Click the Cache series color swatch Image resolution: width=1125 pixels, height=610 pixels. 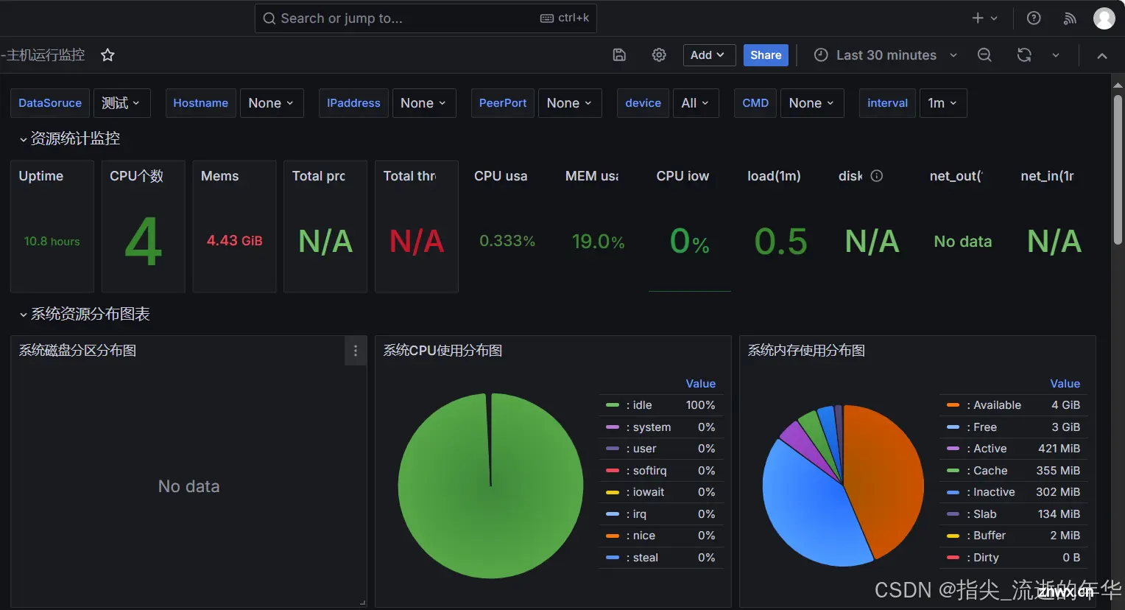pos(953,471)
